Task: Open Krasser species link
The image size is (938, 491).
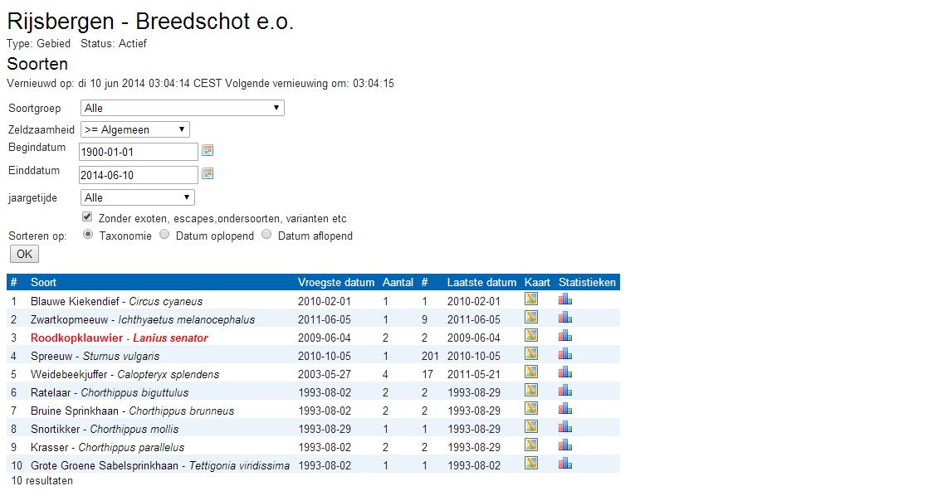Action: pyautogui.click(x=108, y=447)
